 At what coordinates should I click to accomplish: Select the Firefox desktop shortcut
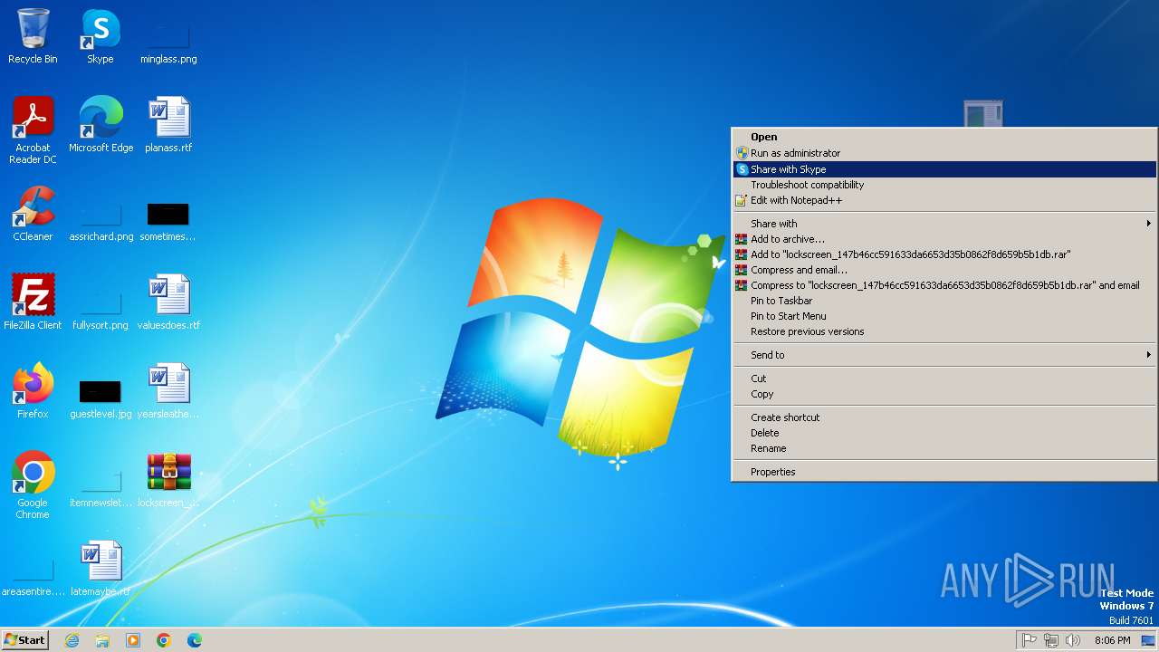[x=33, y=390]
